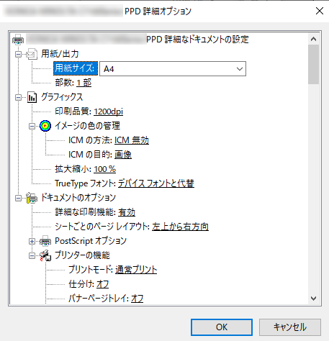Click the ICM の目的 value 画像
Screen dimensions: 329x341
point(123,155)
